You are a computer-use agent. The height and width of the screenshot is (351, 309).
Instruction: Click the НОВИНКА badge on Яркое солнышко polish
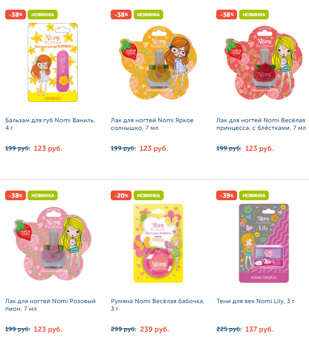pos(148,15)
